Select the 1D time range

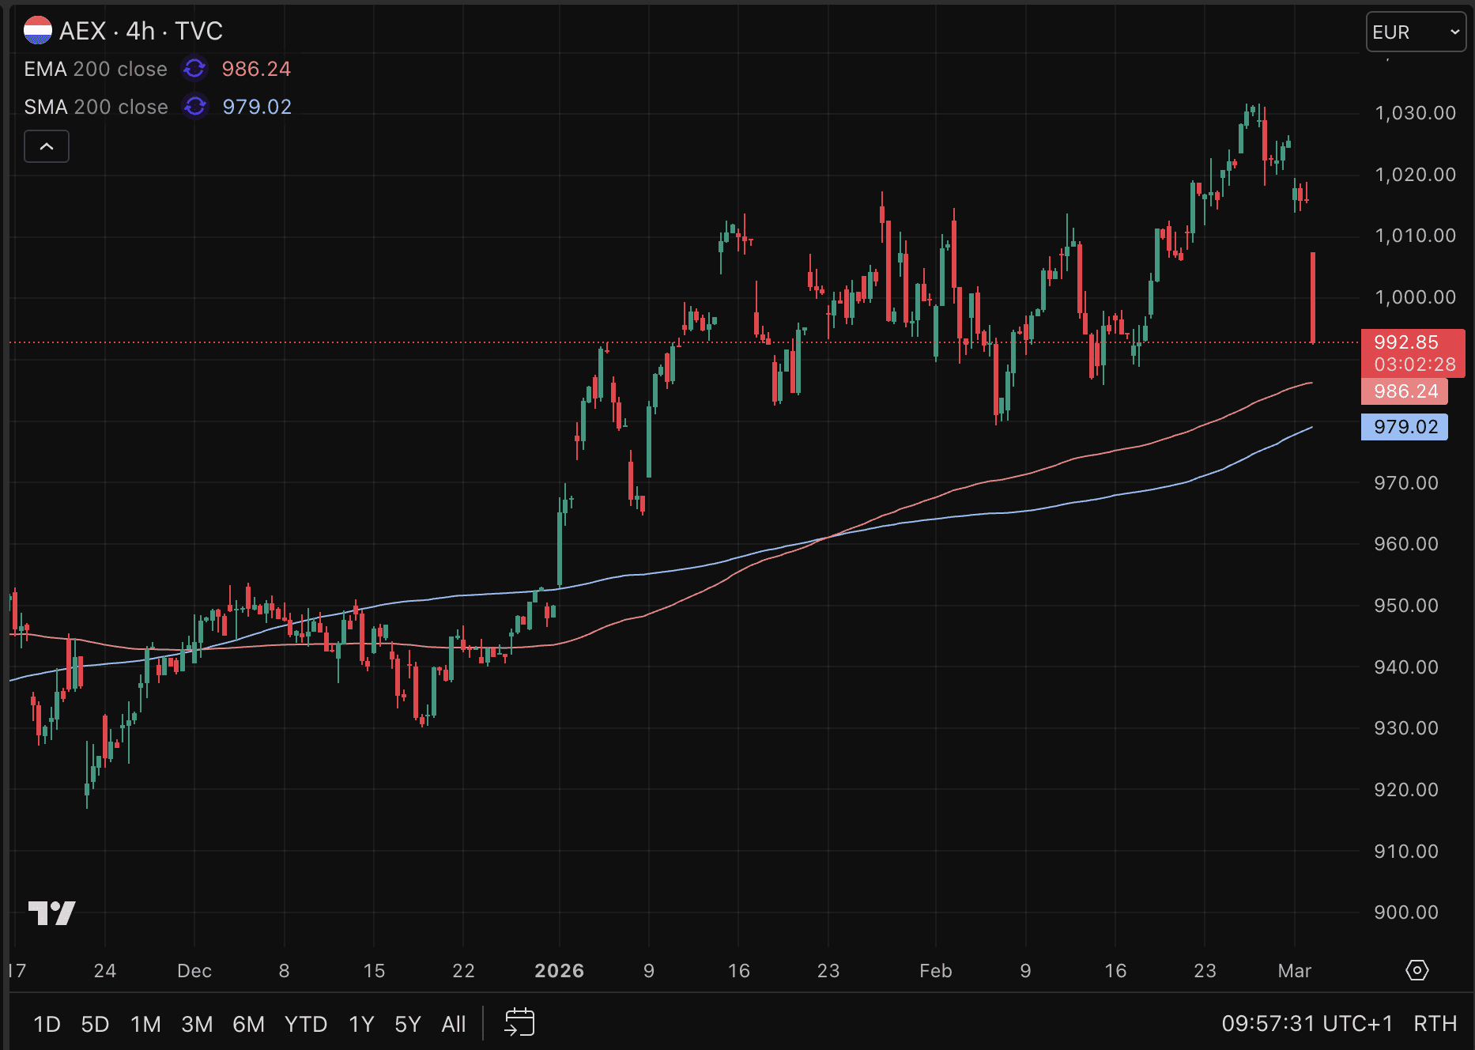(x=47, y=1025)
